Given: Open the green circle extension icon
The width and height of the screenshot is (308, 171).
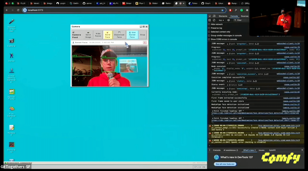Looking at the screenshot, I should tap(242, 10).
